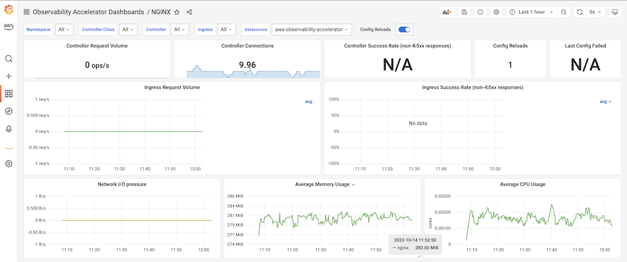627x262 pixels.
Task: Open the Explore compass icon
Action: click(8, 111)
